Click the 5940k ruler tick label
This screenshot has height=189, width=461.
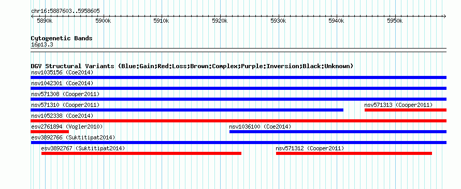tap(337, 21)
